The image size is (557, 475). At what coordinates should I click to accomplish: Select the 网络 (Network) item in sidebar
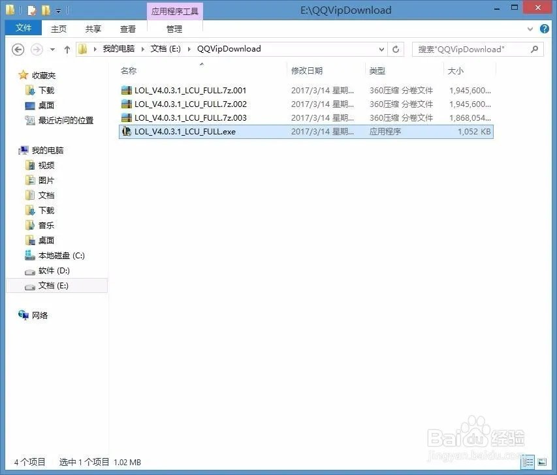click(41, 315)
